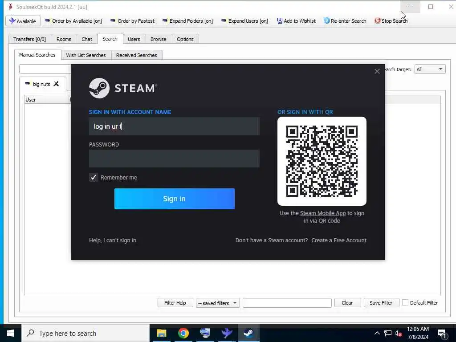Click the Steam password field

(x=174, y=159)
